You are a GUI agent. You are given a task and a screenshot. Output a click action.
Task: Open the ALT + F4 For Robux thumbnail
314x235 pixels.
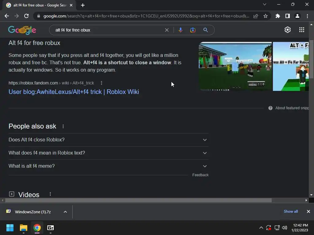tap(291, 66)
